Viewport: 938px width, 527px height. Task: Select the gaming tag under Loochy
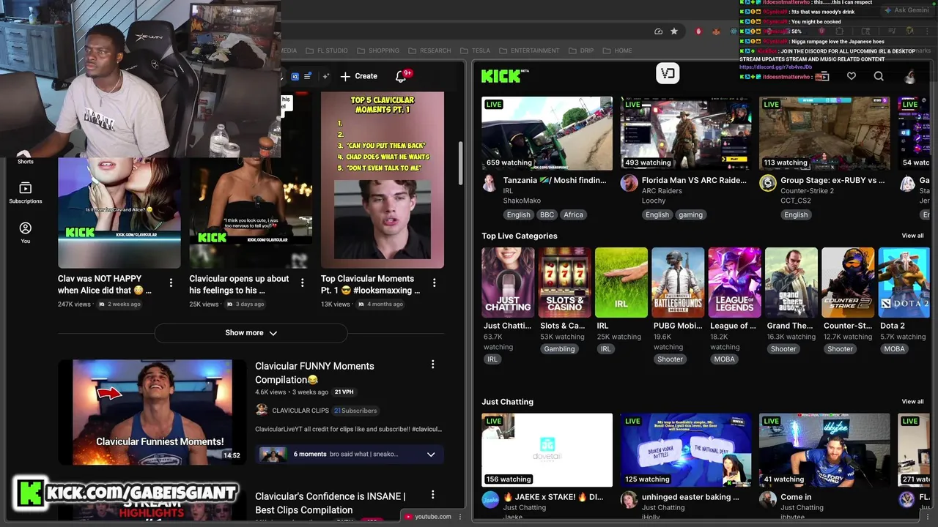point(690,214)
